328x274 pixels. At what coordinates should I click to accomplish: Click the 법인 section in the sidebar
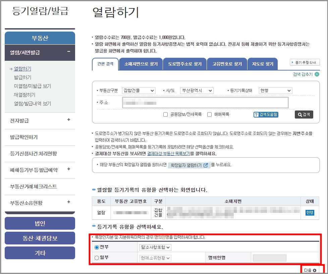40,223
